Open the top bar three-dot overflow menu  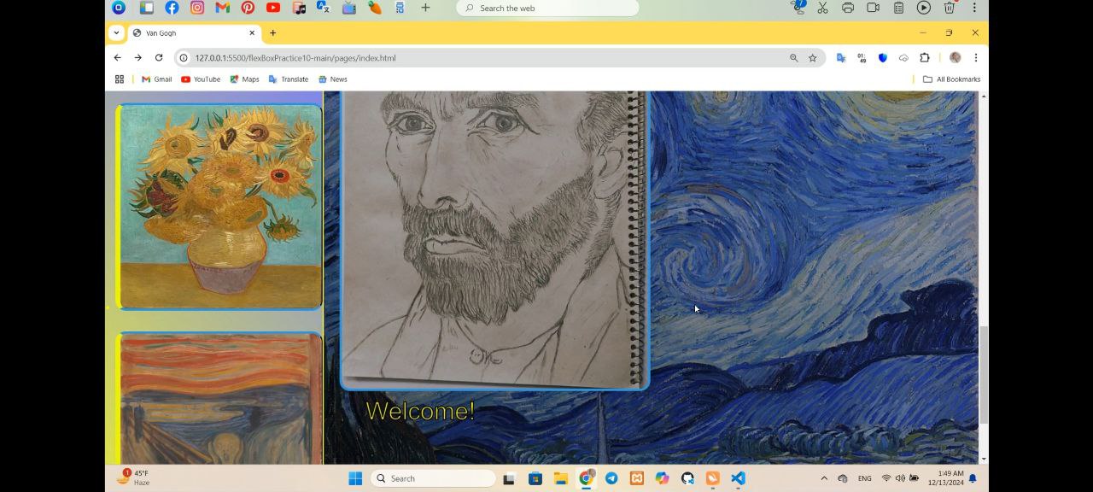(x=974, y=8)
